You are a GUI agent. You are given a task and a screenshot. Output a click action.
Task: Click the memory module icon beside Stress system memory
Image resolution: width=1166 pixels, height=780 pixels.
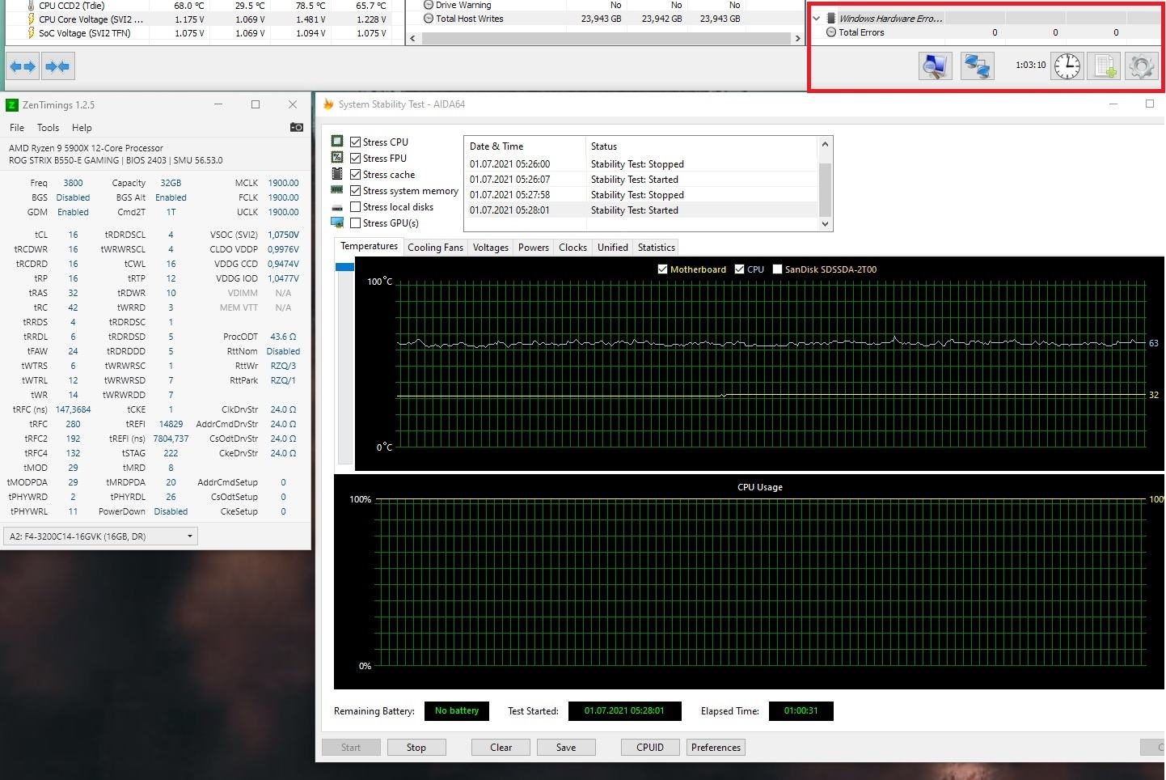[x=337, y=190]
